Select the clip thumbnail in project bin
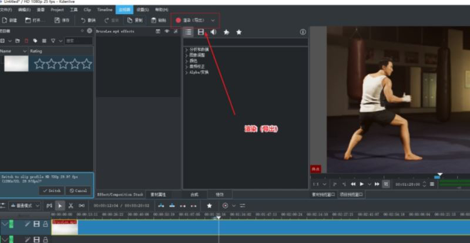The width and height of the screenshot is (470, 243). [16, 63]
